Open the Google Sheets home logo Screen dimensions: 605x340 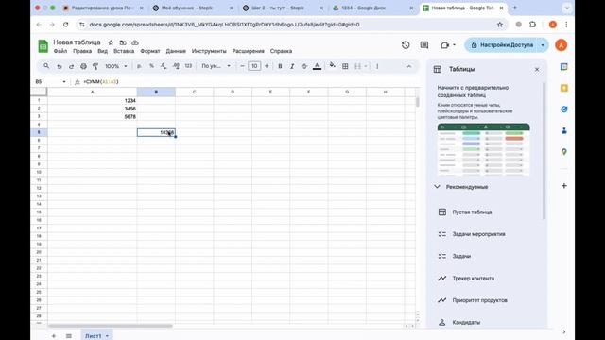pyautogui.click(x=43, y=46)
